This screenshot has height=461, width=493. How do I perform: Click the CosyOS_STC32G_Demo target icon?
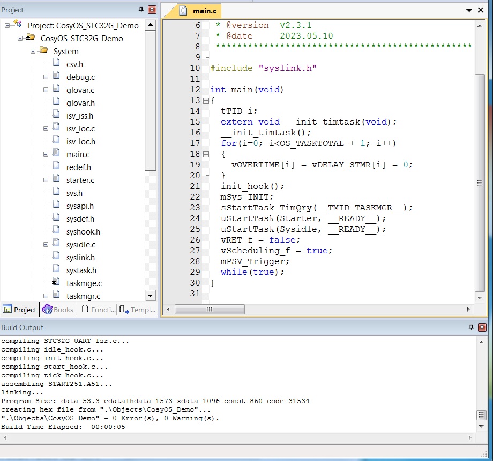tap(30, 38)
